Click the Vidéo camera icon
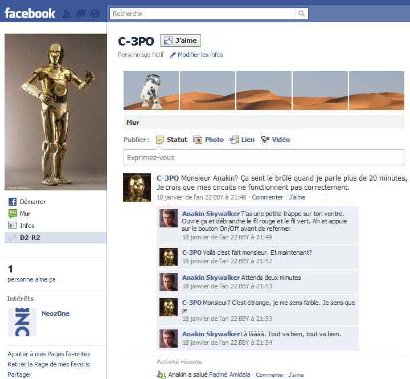 coord(265,140)
